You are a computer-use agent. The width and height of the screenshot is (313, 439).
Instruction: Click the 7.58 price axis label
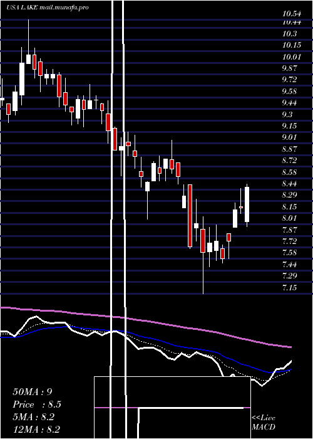pos(289,253)
